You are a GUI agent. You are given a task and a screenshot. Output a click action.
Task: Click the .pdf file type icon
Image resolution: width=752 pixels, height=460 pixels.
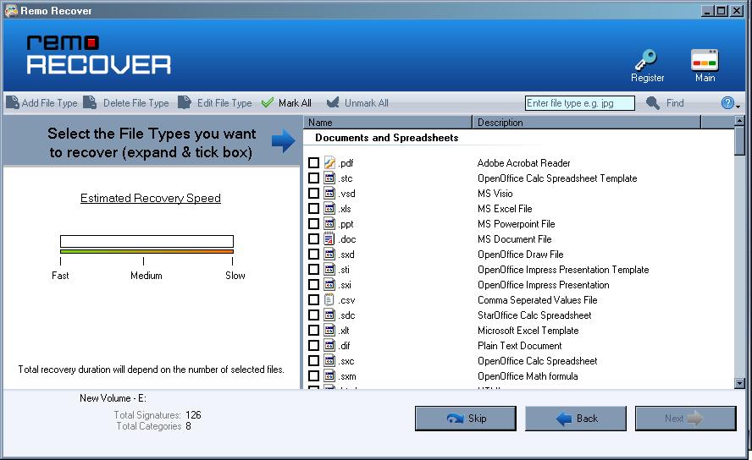coord(329,162)
